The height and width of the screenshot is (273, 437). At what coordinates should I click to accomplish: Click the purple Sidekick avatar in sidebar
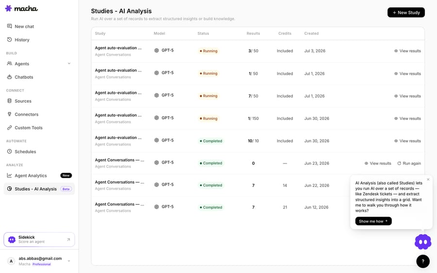pyautogui.click(x=12, y=240)
